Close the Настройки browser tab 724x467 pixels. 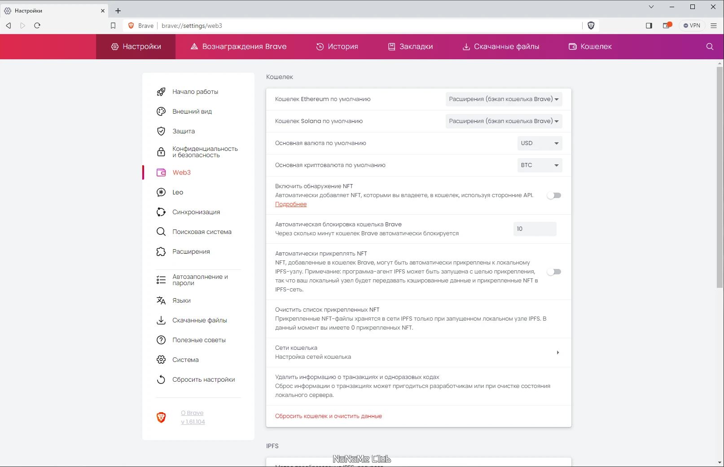(x=103, y=11)
